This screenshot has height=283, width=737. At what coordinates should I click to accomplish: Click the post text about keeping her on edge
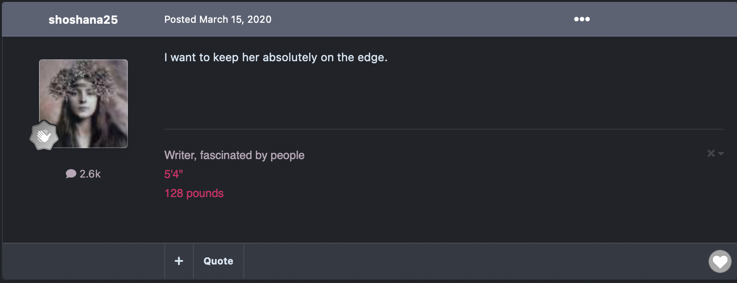(276, 58)
